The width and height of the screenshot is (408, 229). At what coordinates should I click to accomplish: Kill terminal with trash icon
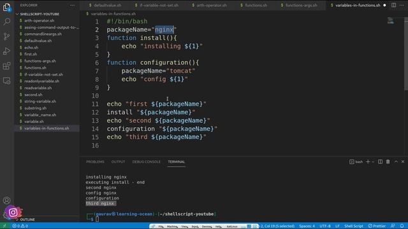pos(388,162)
